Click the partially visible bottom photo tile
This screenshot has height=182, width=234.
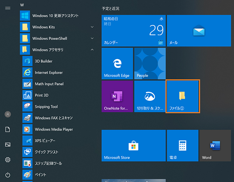(133, 180)
